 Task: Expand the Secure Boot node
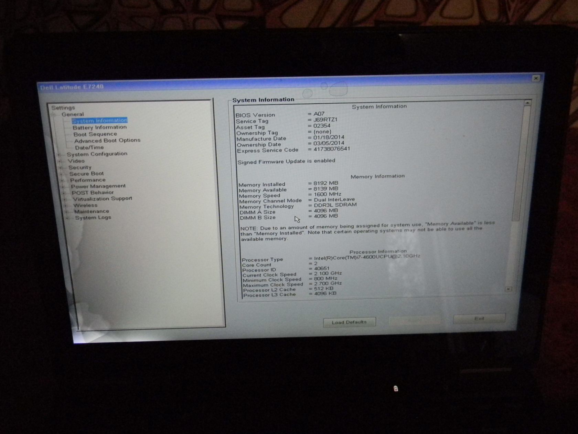(62, 174)
